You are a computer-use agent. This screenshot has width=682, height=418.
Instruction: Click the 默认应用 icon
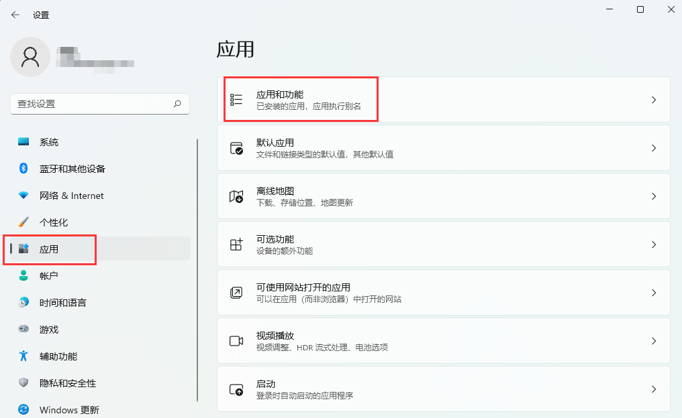pyautogui.click(x=236, y=148)
